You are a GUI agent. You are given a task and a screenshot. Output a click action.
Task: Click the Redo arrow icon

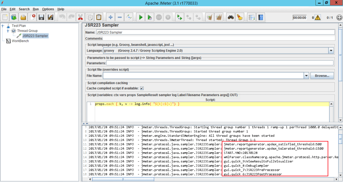[x=71, y=17]
